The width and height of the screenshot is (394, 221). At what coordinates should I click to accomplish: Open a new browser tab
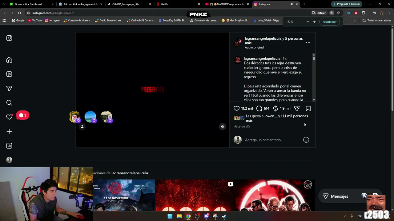(x=304, y=4)
